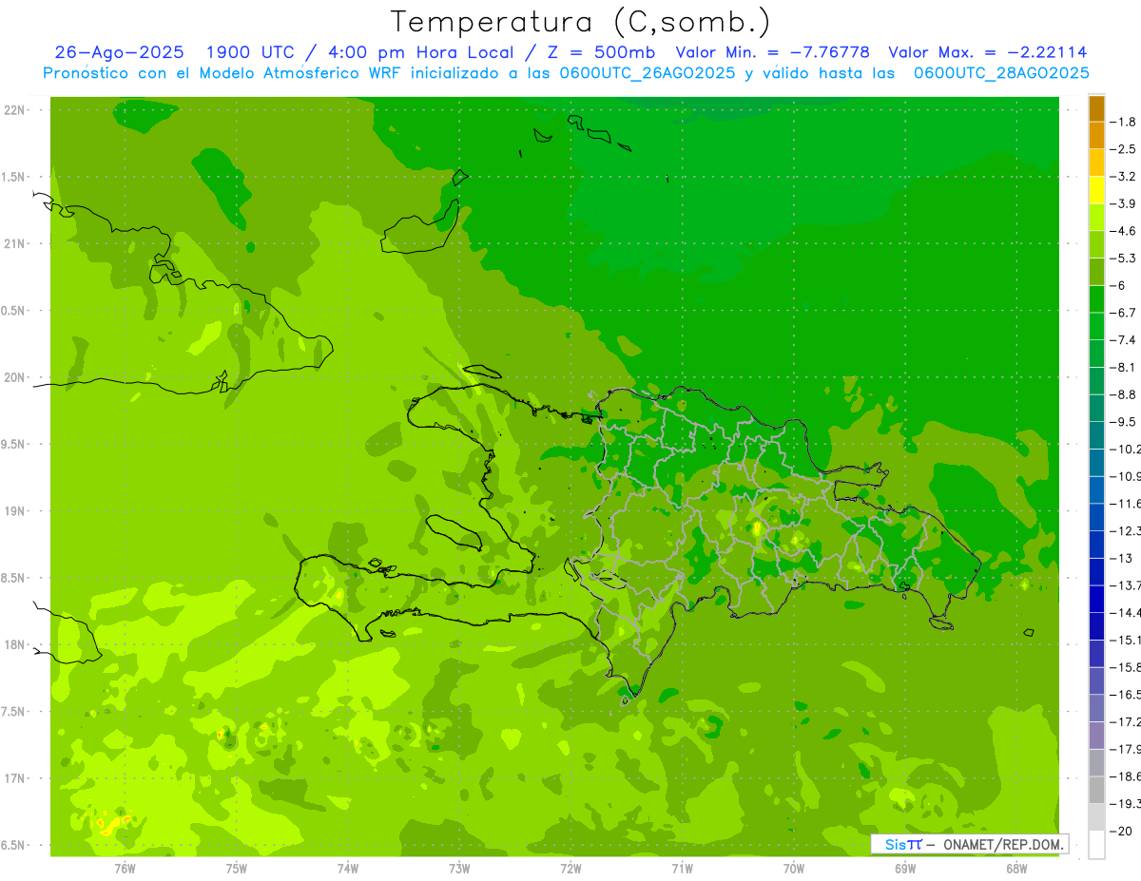Pick the white swatch below -20
Screen dimensions: 1141x881
click(1096, 845)
